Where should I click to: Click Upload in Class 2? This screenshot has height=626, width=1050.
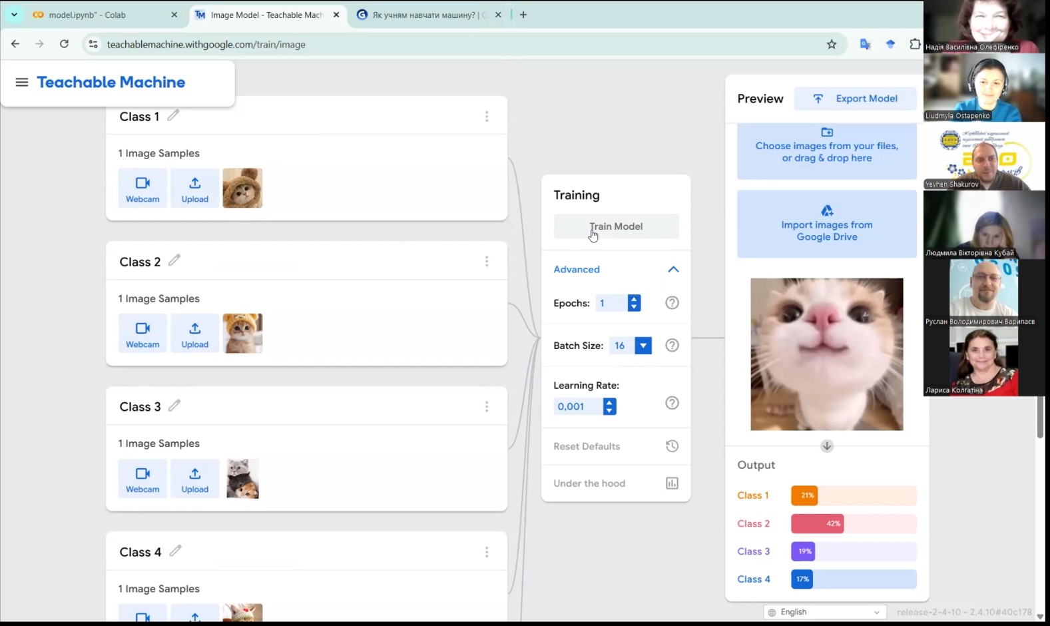point(194,334)
